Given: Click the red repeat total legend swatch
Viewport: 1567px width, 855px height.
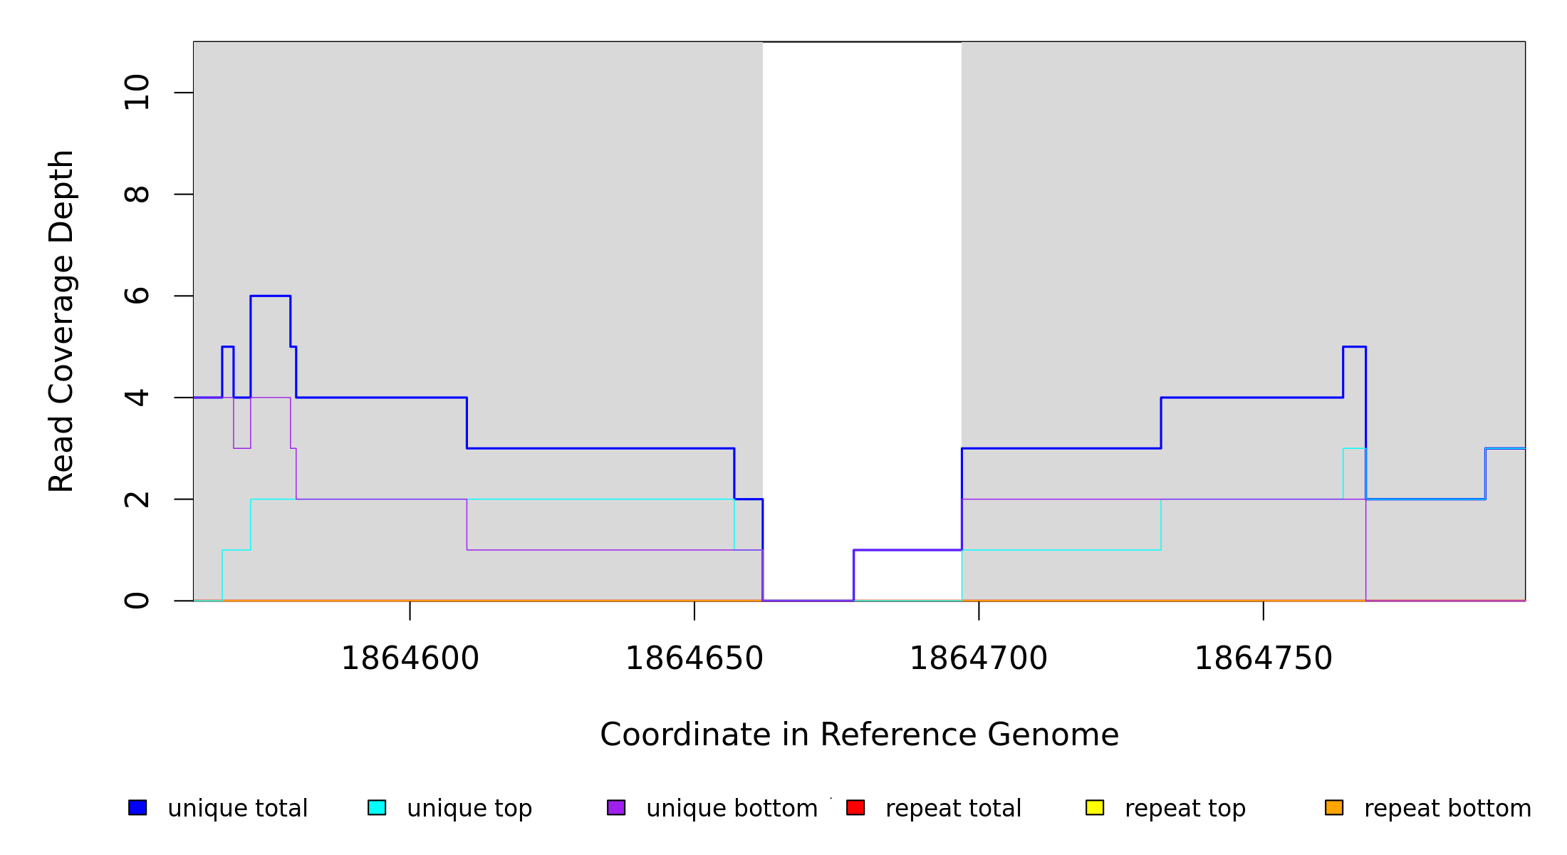Looking at the screenshot, I should (855, 807).
